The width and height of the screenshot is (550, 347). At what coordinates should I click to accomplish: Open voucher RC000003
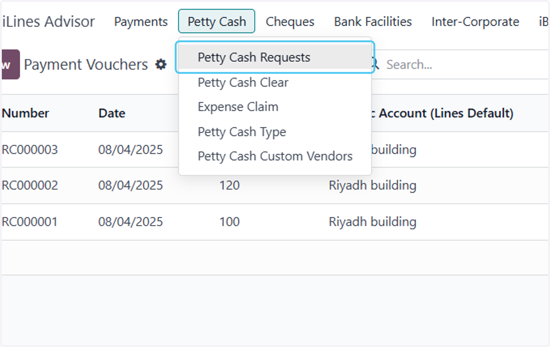tap(30, 149)
